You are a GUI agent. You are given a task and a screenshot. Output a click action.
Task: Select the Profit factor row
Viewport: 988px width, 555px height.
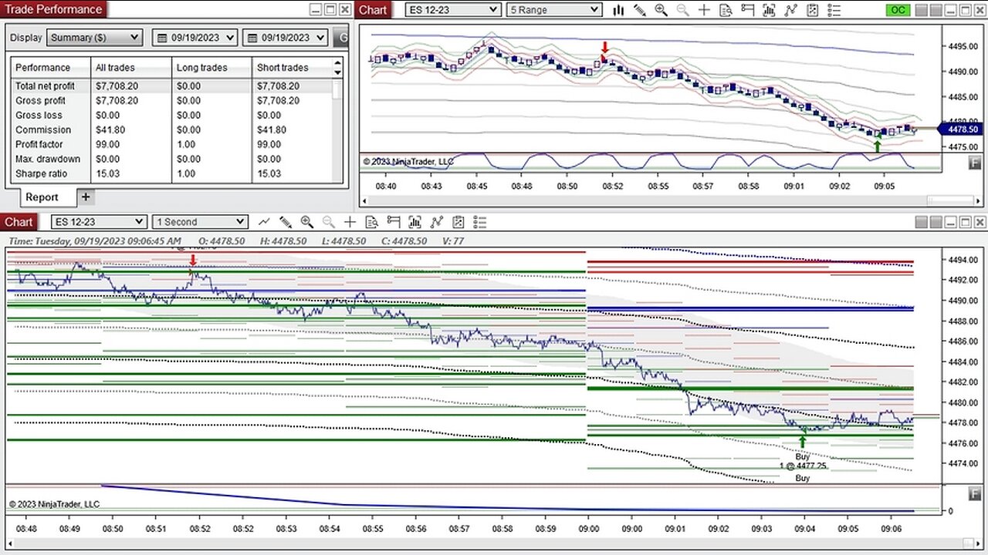pyautogui.click(x=171, y=145)
